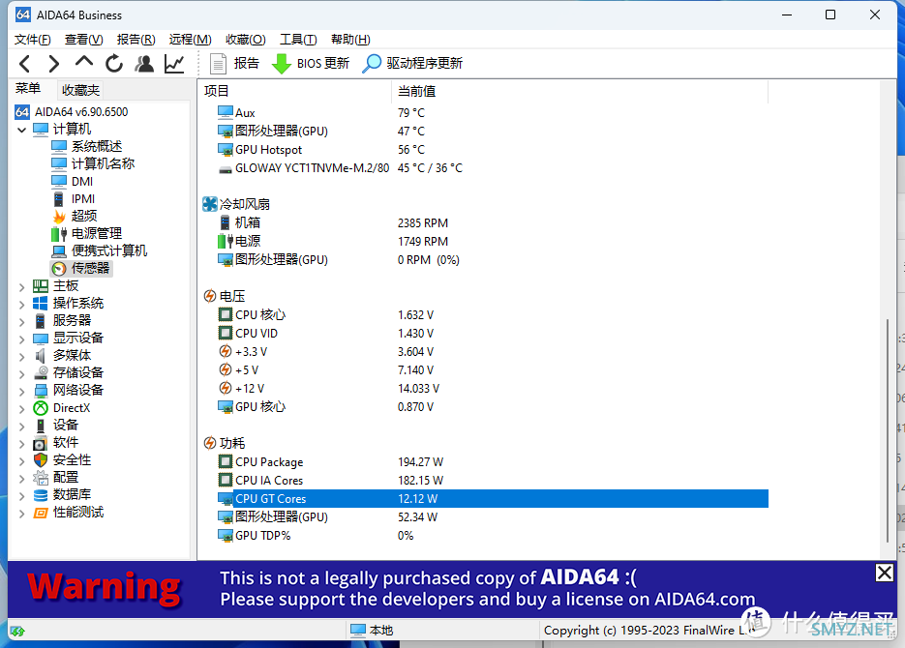Click the 超频 flame icon
This screenshot has width=905, height=648.
tap(59, 217)
